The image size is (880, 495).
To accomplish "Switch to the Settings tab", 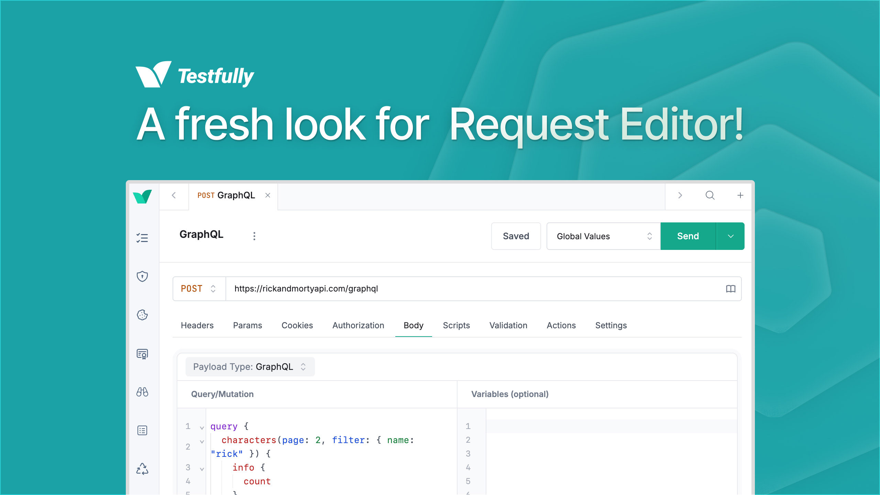I will coord(611,326).
